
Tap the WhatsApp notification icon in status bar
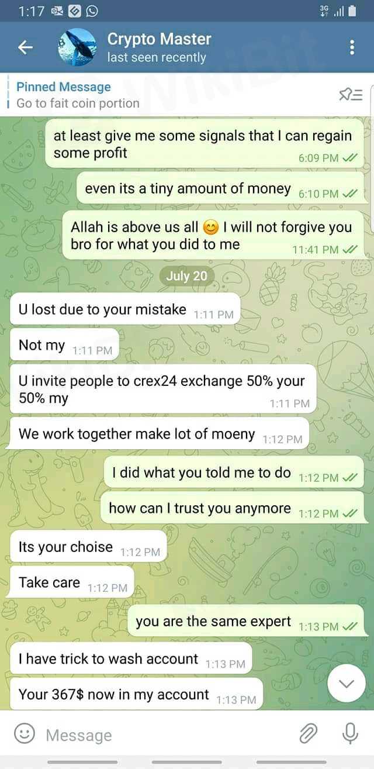(x=92, y=11)
